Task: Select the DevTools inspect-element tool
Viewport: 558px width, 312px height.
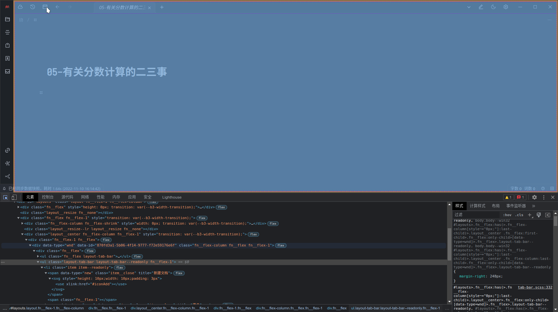Action: [x=5, y=197]
